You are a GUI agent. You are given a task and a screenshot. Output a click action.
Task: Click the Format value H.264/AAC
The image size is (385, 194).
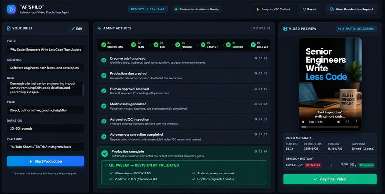pos(336,148)
